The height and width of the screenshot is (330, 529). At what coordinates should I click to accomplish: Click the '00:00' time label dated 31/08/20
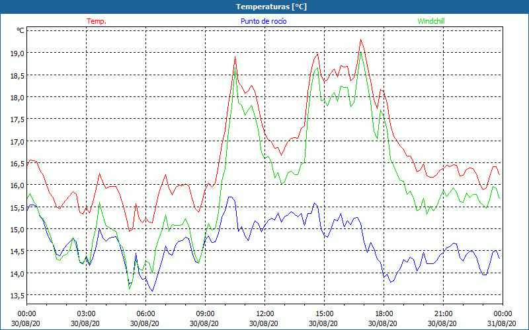pyautogui.click(x=503, y=314)
